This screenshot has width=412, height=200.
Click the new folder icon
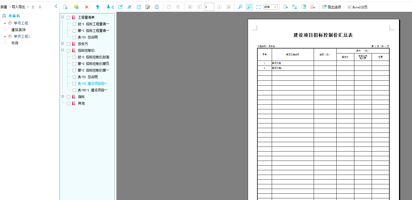76,7
